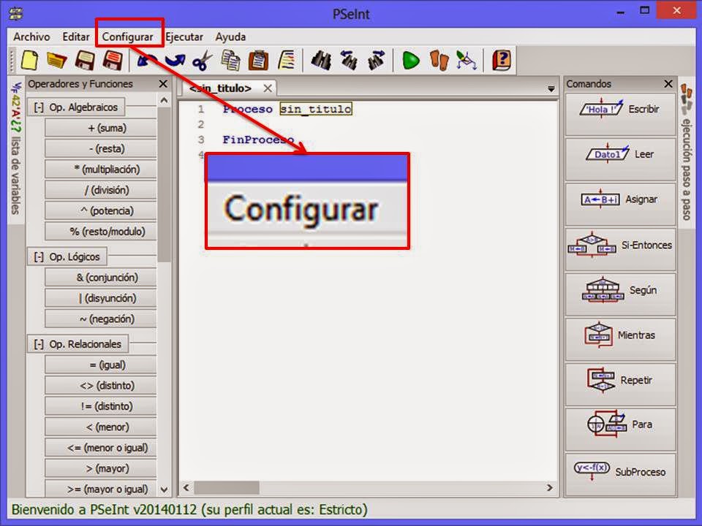
Task: Copy the selection with the documents icon
Action: tap(230, 60)
